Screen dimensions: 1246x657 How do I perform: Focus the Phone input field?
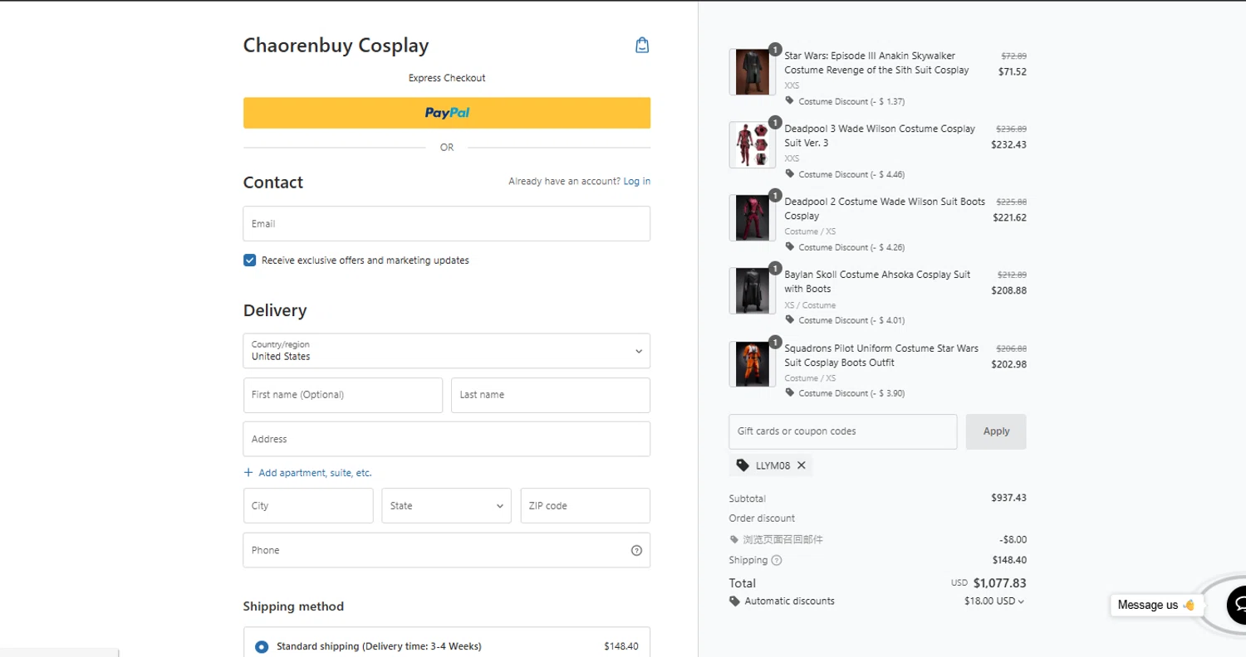point(447,550)
